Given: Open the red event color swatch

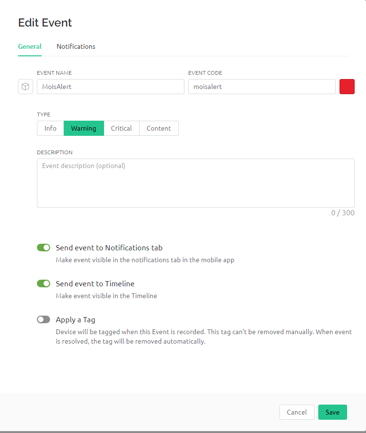Looking at the screenshot, I should [x=347, y=87].
